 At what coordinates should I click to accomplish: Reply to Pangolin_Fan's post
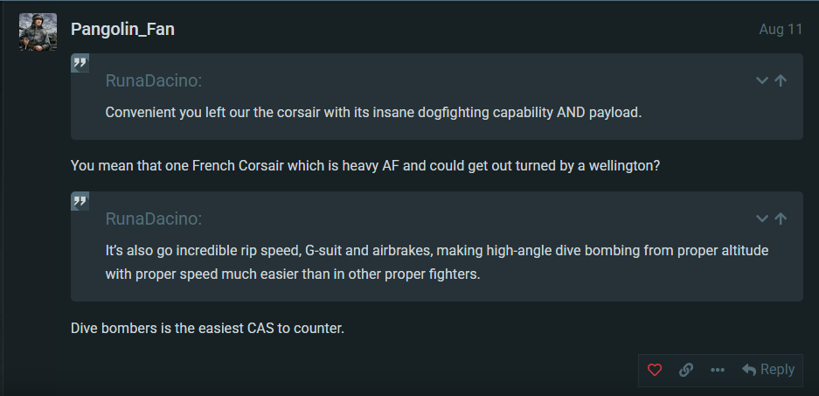(x=768, y=370)
